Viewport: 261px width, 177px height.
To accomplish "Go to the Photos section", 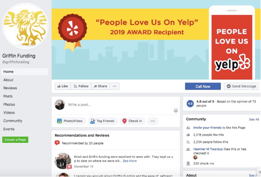I will (x=9, y=105).
